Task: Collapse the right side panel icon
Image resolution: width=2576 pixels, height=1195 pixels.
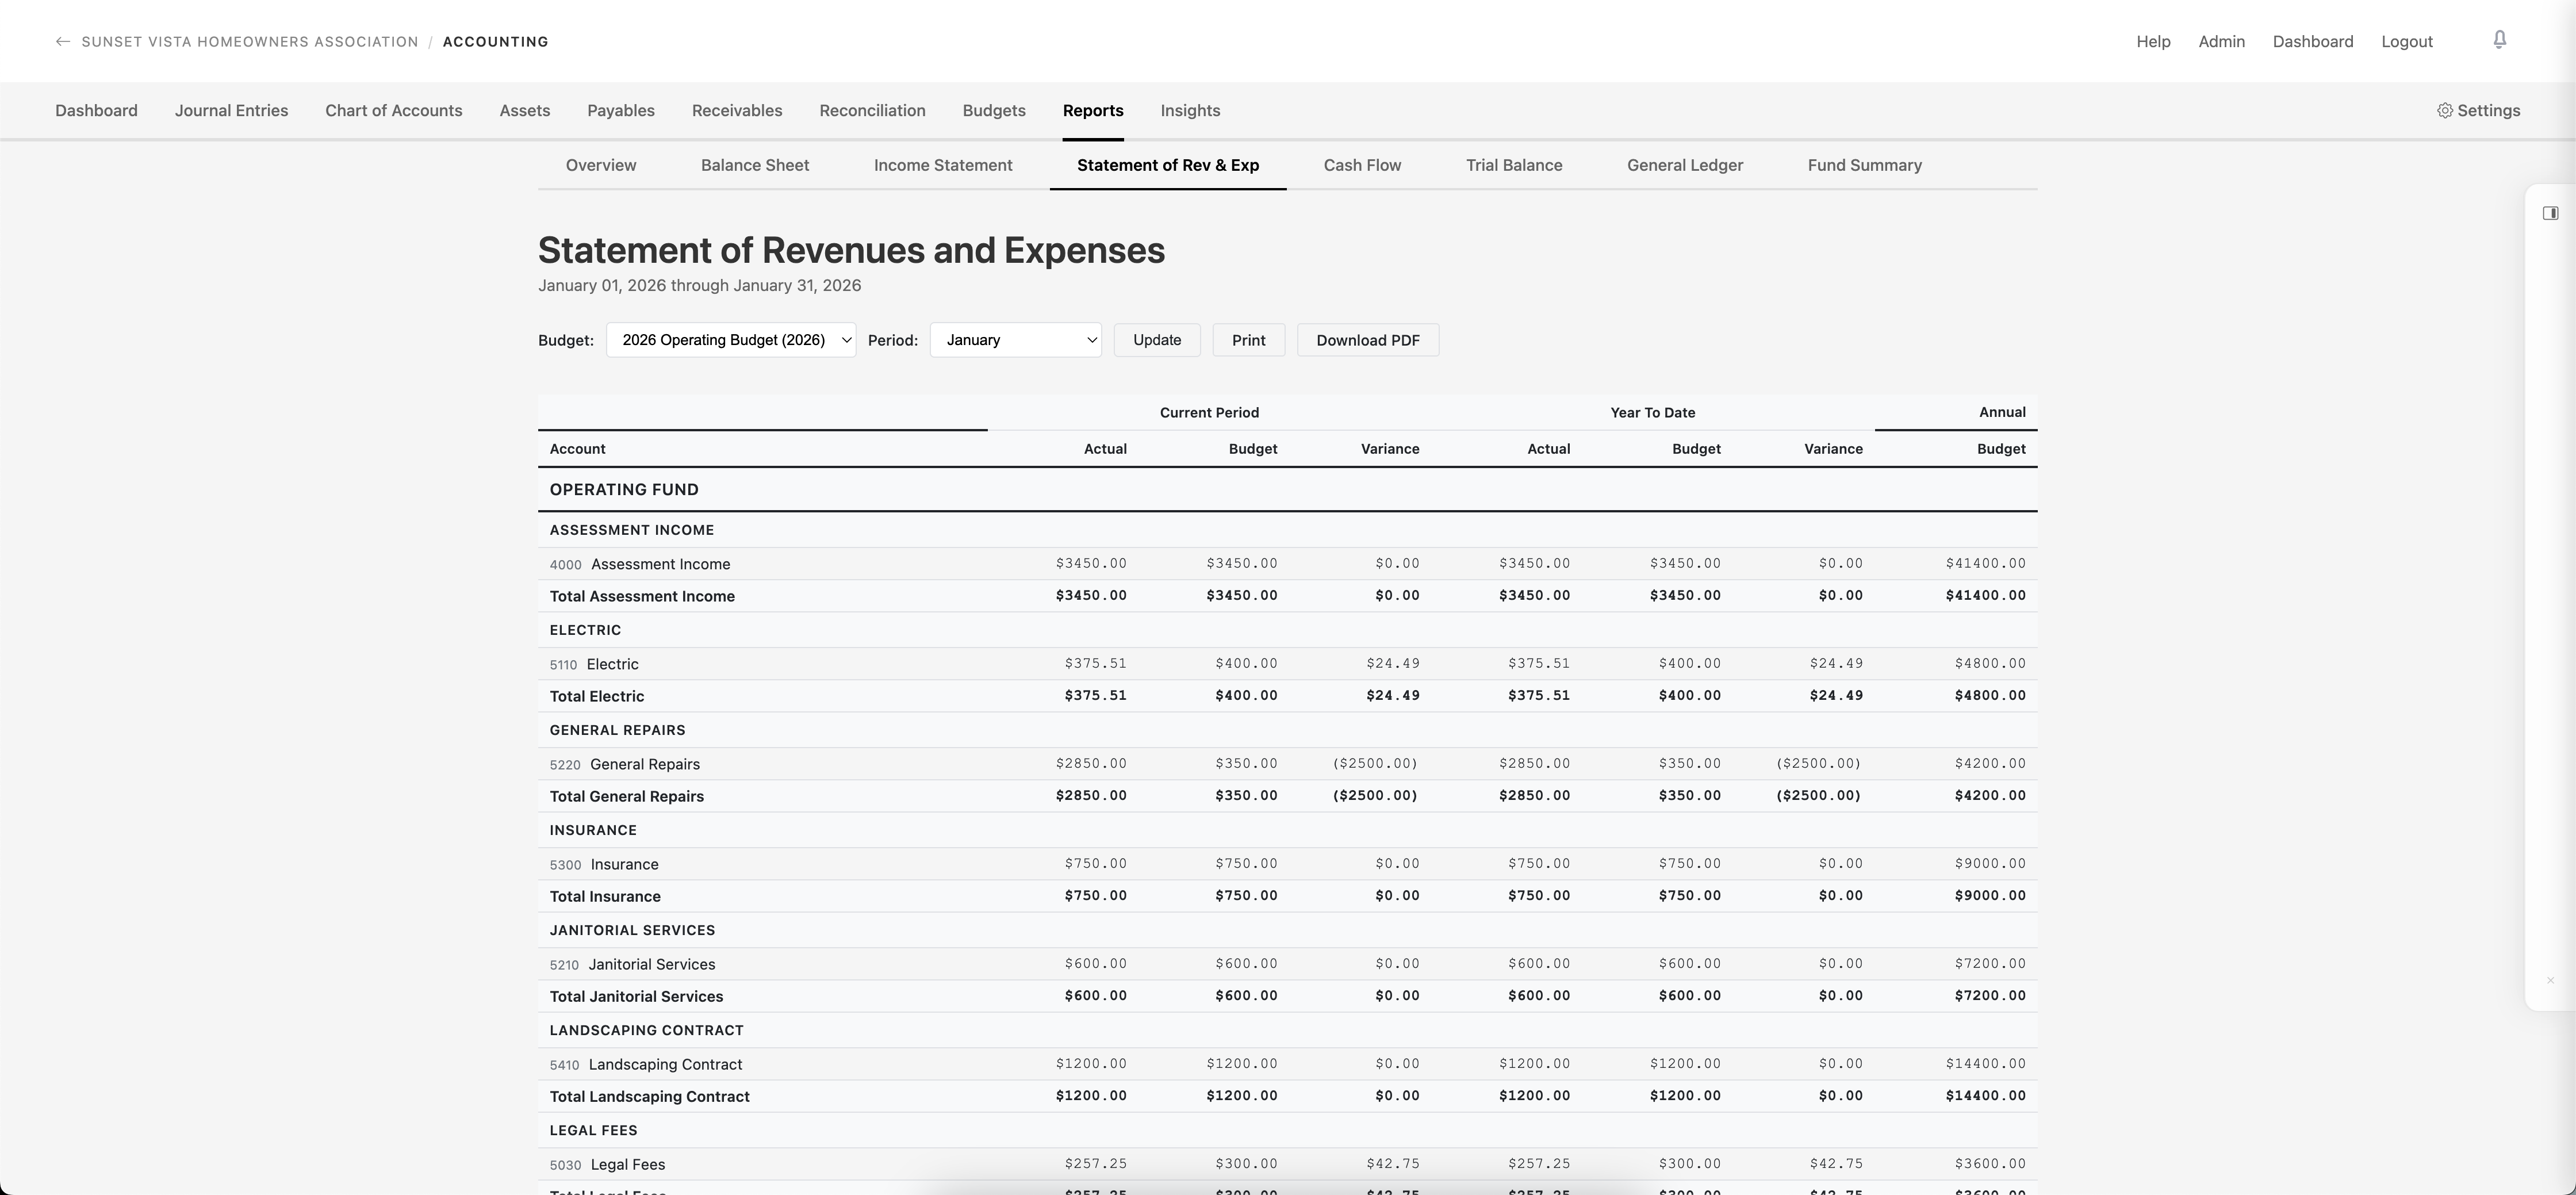Action: pyautogui.click(x=2550, y=212)
